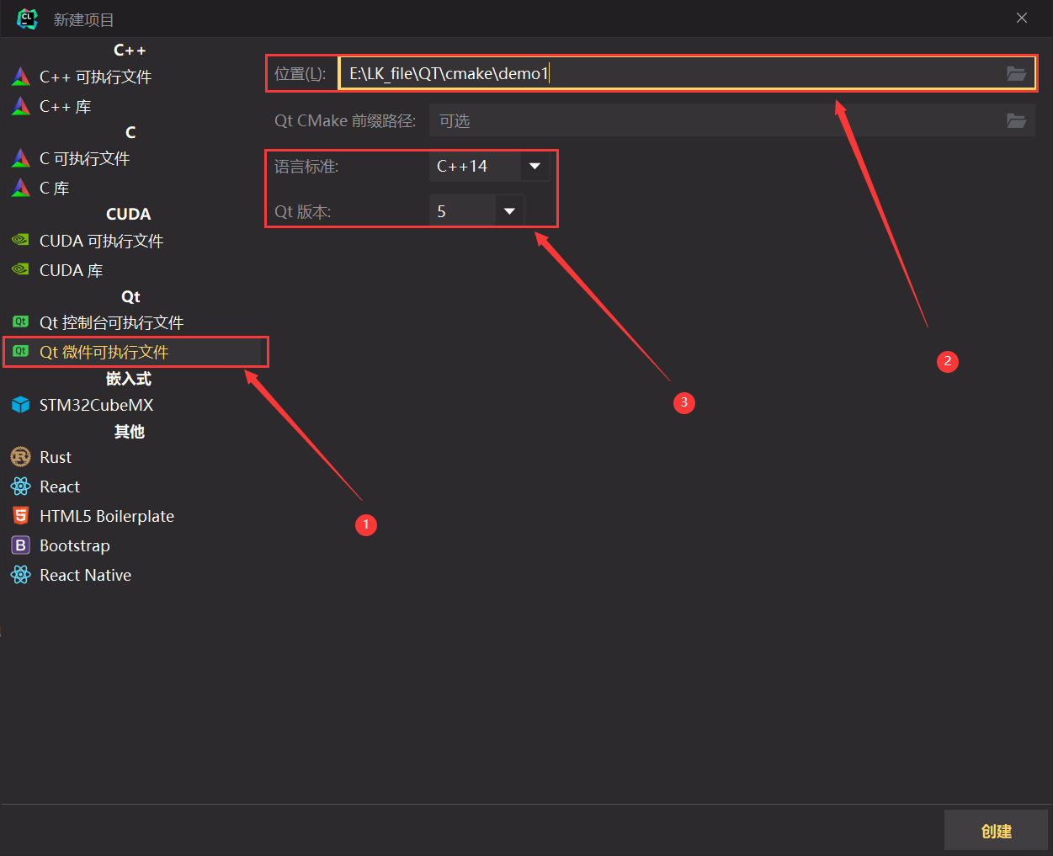Click inside the 位置 path input field

tap(589, 73)
